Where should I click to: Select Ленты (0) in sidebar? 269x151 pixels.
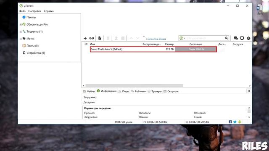click(33, 46)
